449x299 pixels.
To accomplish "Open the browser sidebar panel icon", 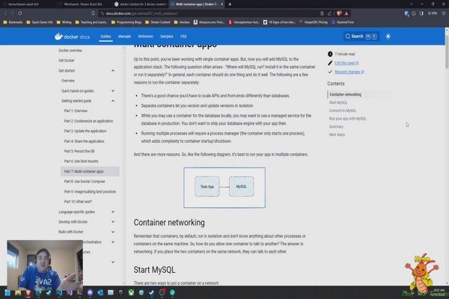I will coord(421,13).
